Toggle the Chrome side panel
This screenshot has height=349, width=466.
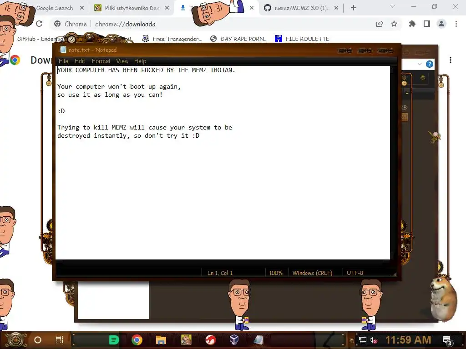[427, 24]
